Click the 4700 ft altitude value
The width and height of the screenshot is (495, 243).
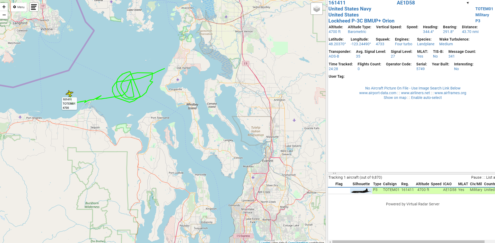pos(334,32)
